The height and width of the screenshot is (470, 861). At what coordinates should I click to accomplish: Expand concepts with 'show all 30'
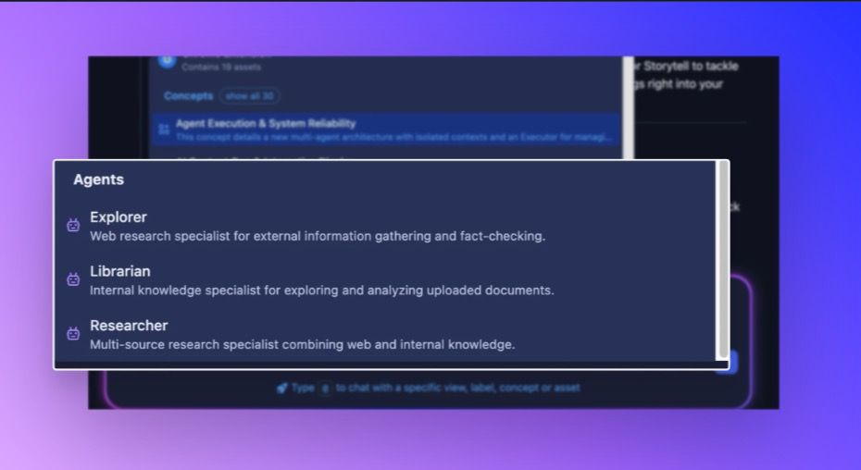[x=249, y=96]
